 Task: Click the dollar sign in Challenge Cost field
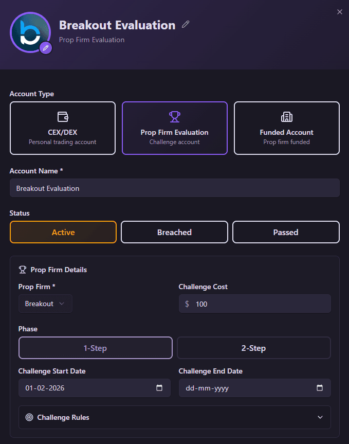point(186,304)
